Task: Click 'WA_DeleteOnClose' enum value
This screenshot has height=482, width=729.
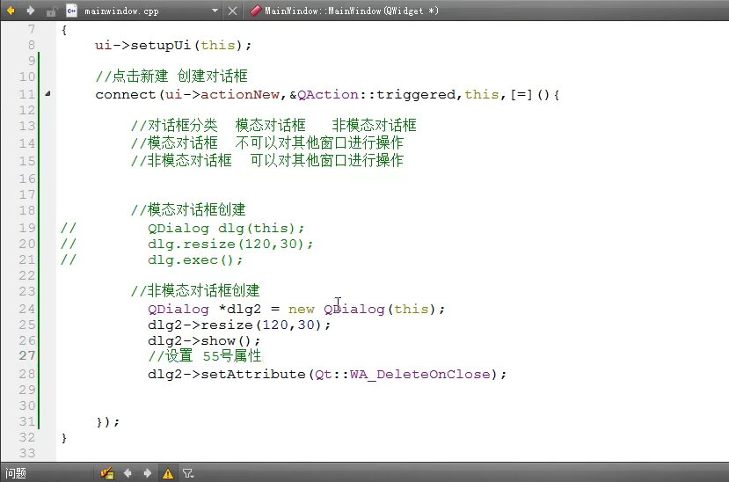Action: (419, 374)
